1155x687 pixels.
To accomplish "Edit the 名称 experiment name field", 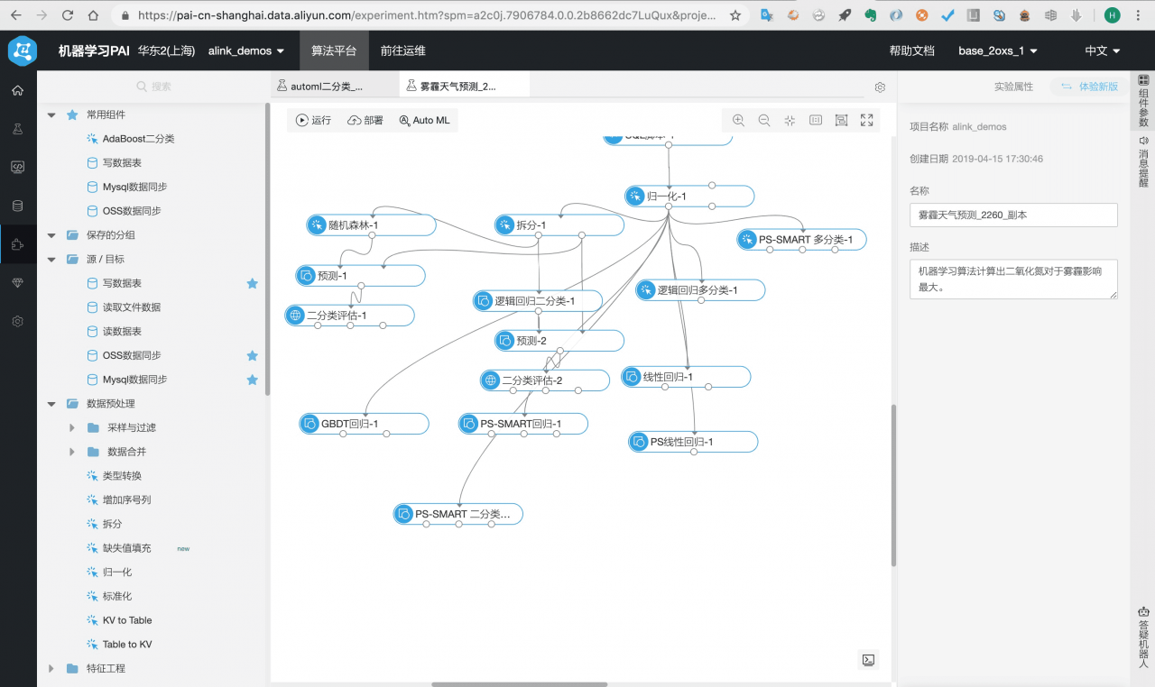I will [1013, 215].
